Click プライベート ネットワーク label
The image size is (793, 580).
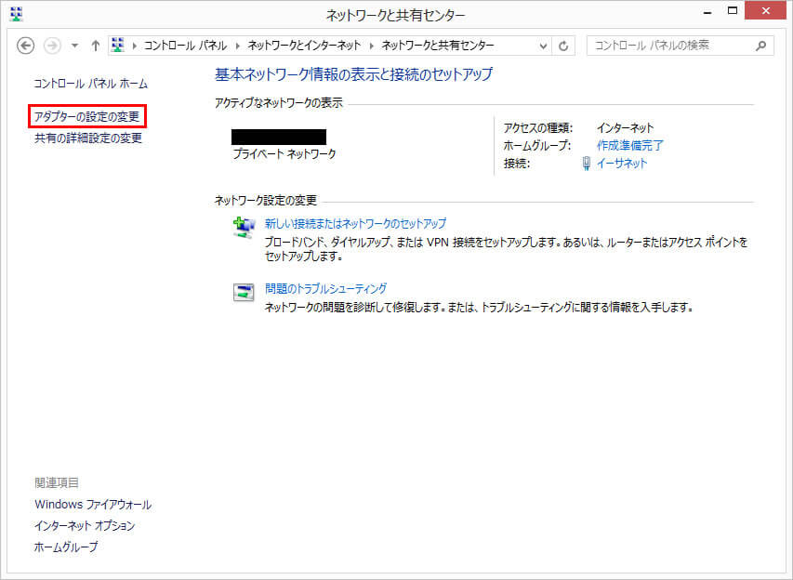pyautogui.click(x=284, y=153)
